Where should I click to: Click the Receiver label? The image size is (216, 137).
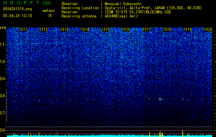(70, 12)
